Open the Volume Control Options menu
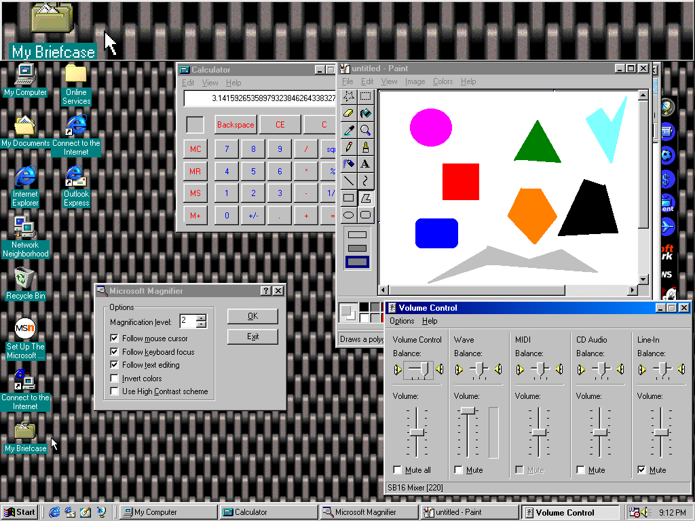The height and width of the screenshot is (521, 695). [402, 321]
